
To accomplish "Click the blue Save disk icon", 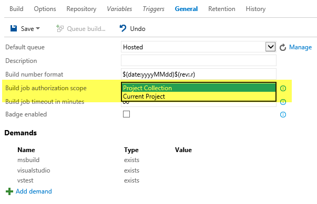I will tap(14, 28).
